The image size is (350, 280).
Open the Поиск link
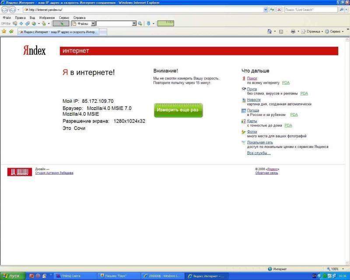coord(252,78)
